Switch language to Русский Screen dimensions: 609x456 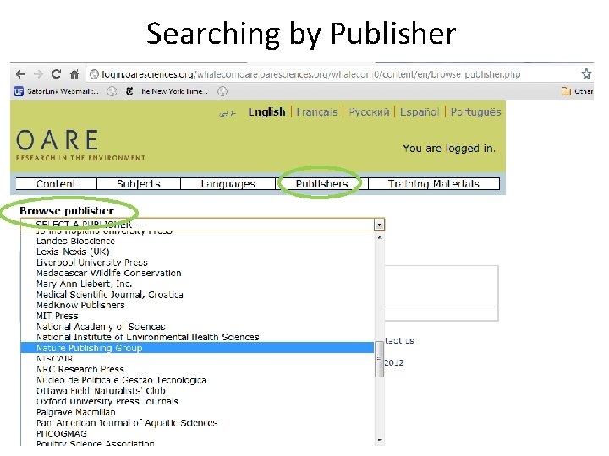pyautogui.click(x=369, y=112)
